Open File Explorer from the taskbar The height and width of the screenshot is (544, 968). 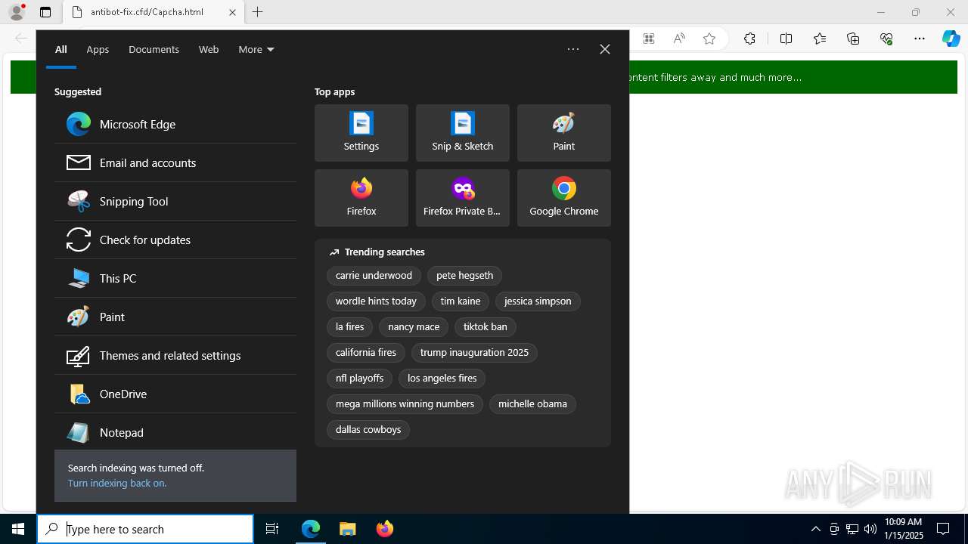pos(347,529)
